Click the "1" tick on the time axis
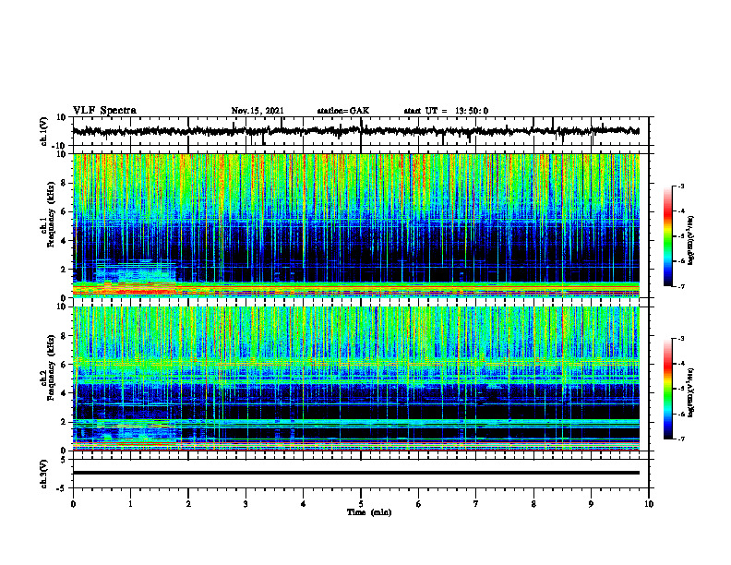 pyautogui.click(x=130, y=504)
